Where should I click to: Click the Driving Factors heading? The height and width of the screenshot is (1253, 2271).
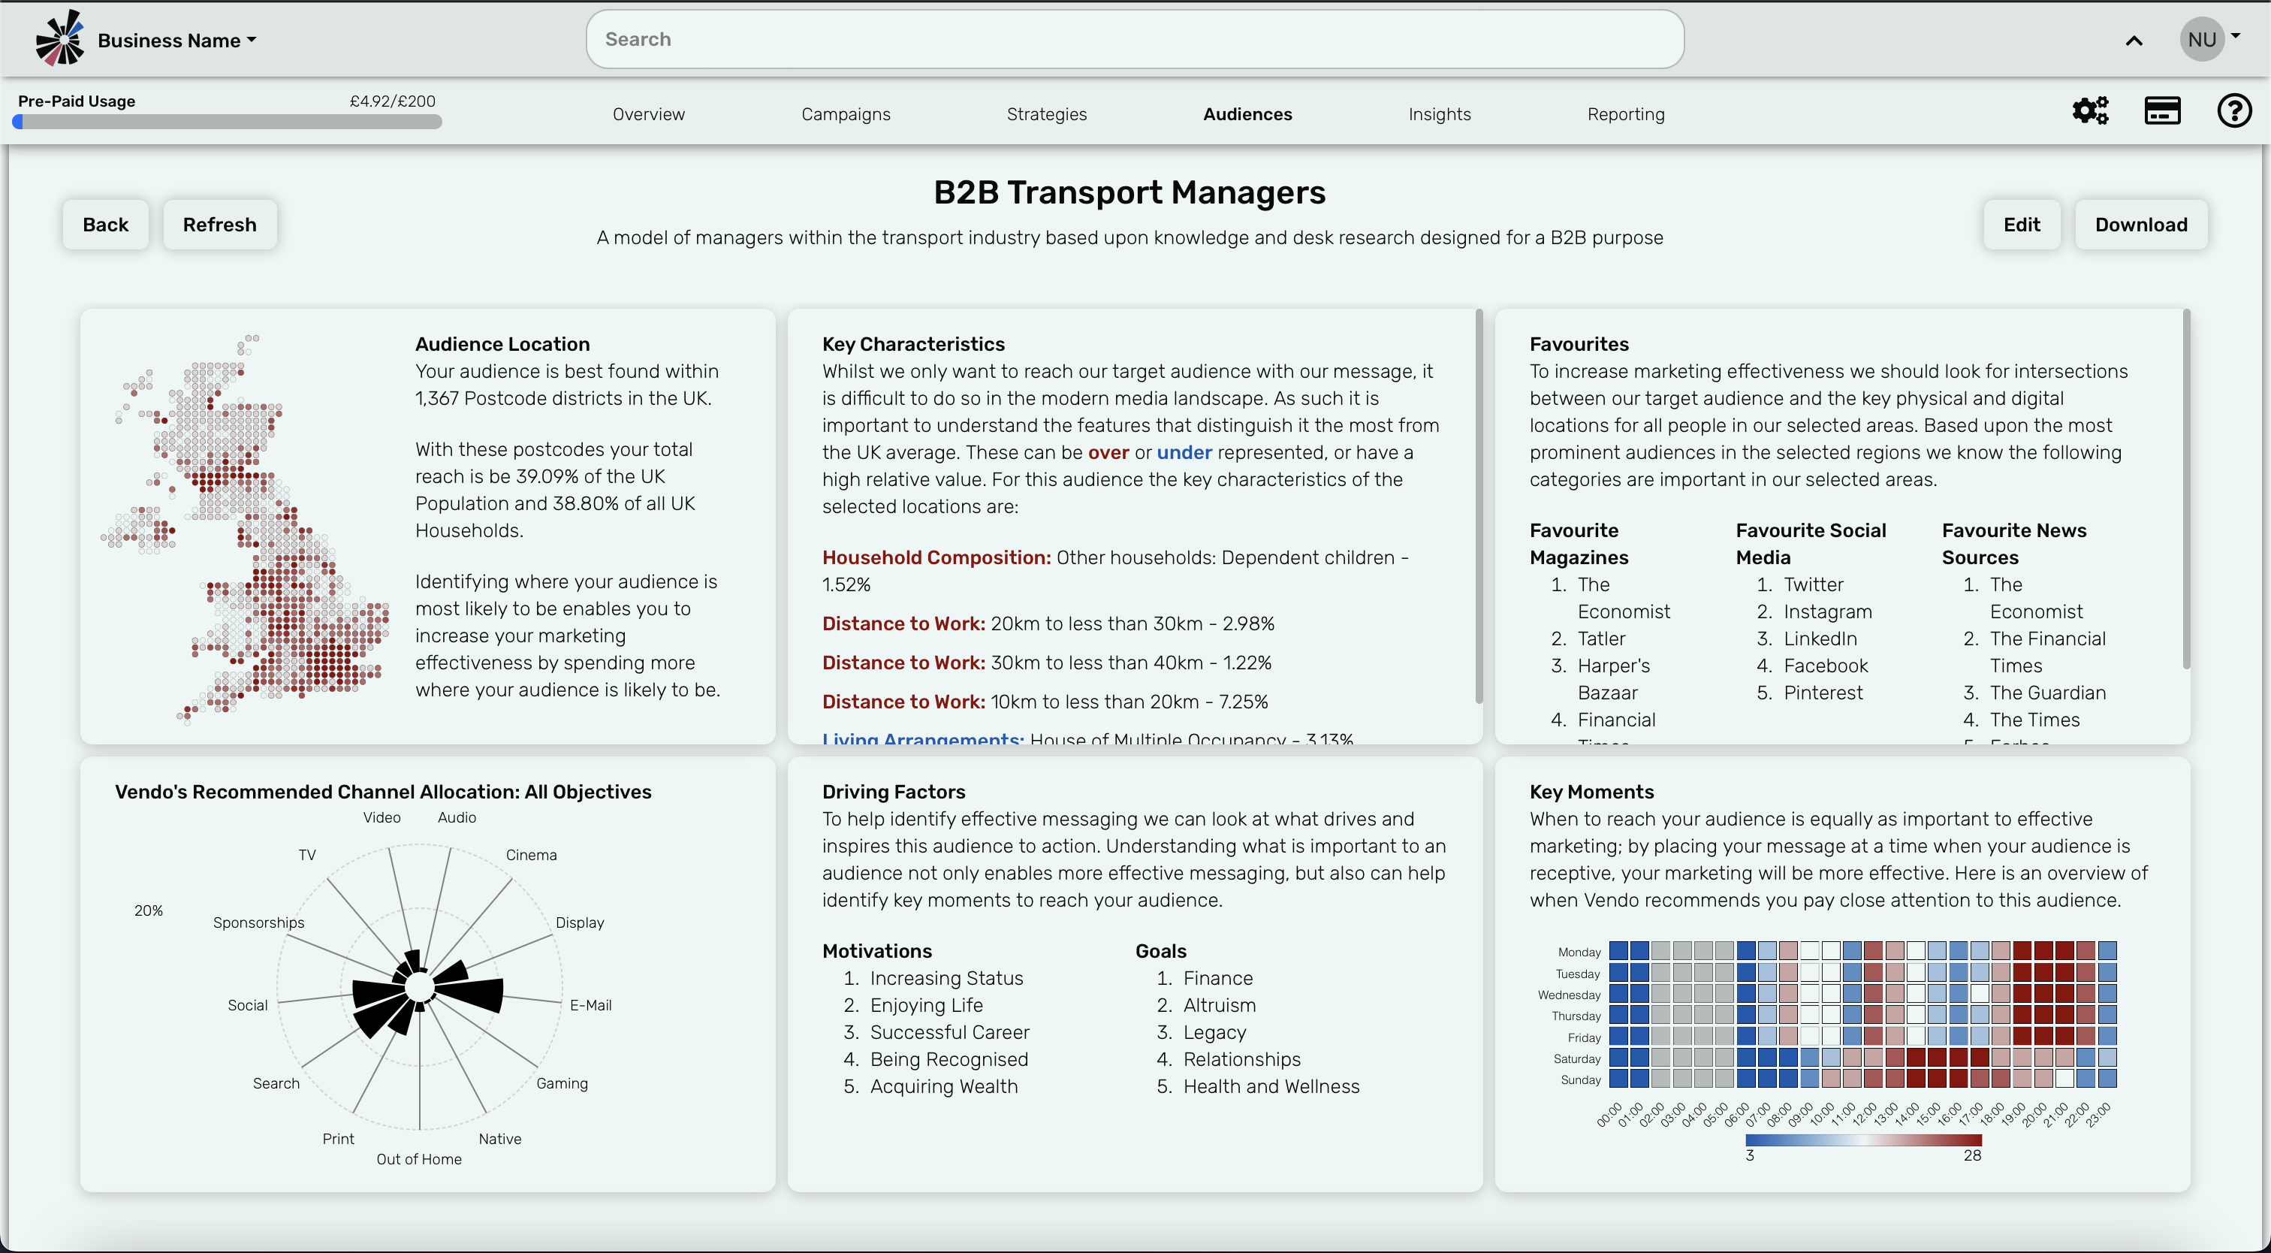click(x=893, y=792)
